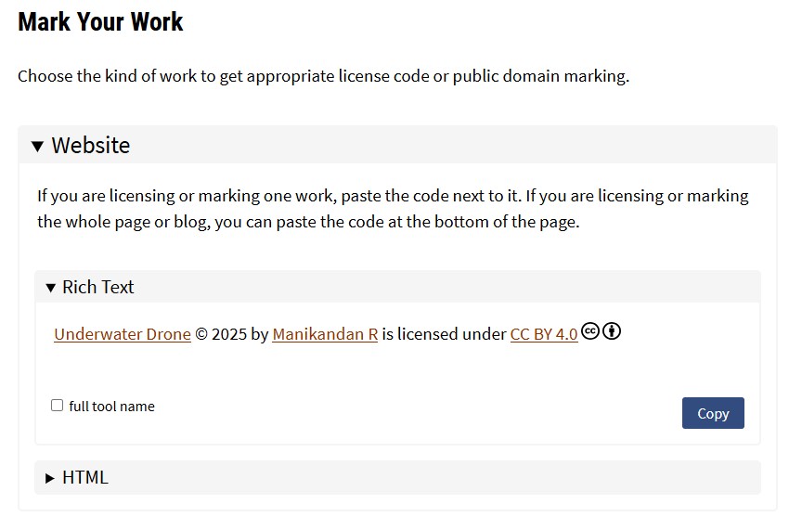Collapse the Website section arrow
Viewport: 789px width, 517px height.
click(x=37, y=146)
